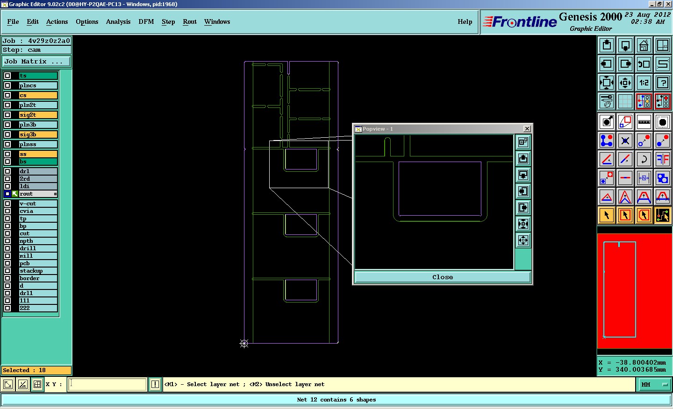Open the Analysis menu

click(x=118, y=21)
